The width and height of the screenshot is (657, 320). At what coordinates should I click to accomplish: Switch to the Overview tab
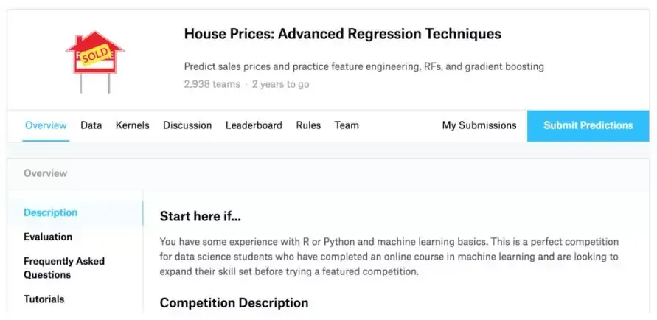pyautogui.click(x=46, y=125)
